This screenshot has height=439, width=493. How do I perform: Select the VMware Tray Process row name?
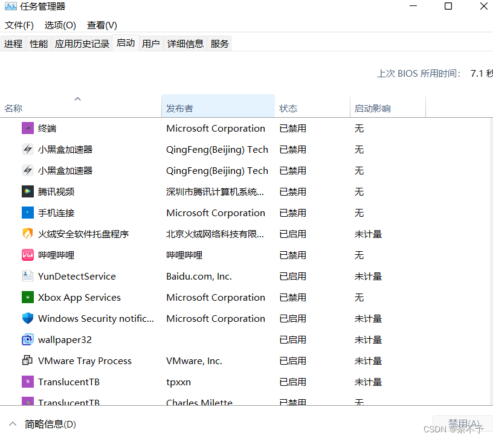(x=85, y=360)
